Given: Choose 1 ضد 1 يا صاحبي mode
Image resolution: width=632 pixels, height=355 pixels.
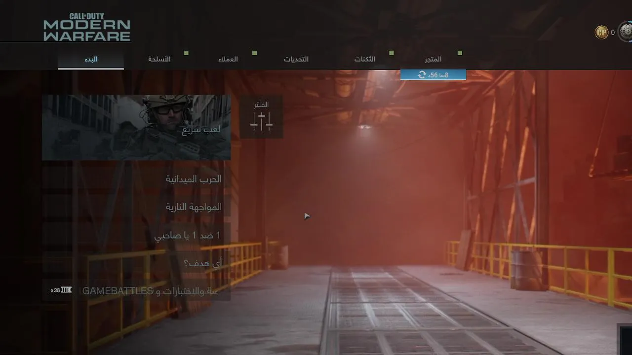Looking at the screenshot, I should pos(136,235).
